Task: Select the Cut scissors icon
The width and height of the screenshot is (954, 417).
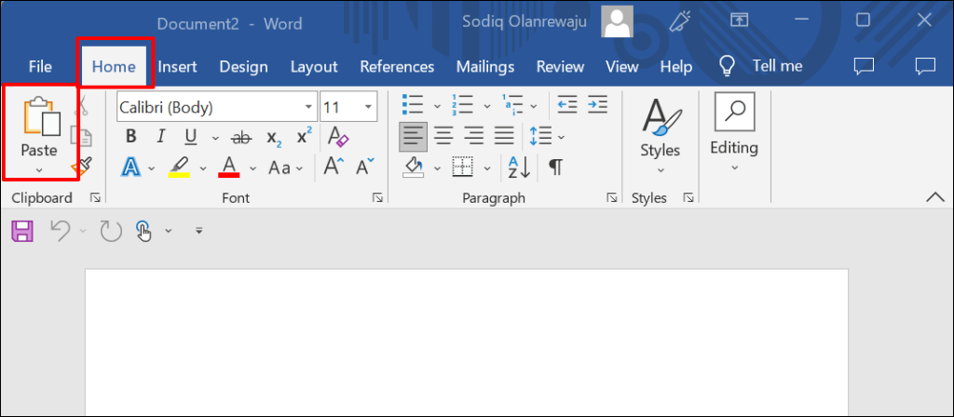Action: [x=82, y=109]
